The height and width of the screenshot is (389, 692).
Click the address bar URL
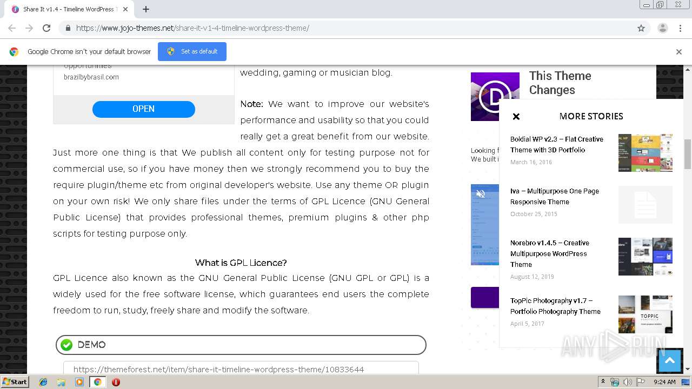tap(192, 28)
